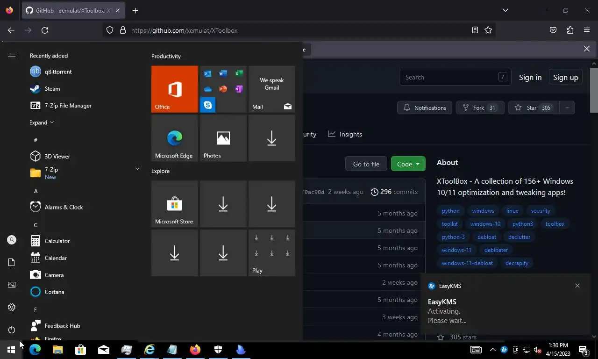Open Firefox extensions puzzle icon
598x359 pixels.
click(x=570, y=30)
